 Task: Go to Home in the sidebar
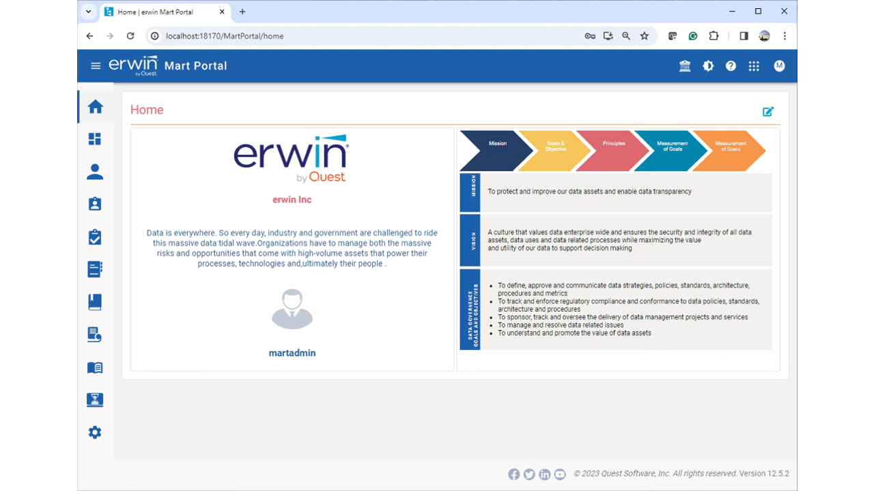pos(95,107)
